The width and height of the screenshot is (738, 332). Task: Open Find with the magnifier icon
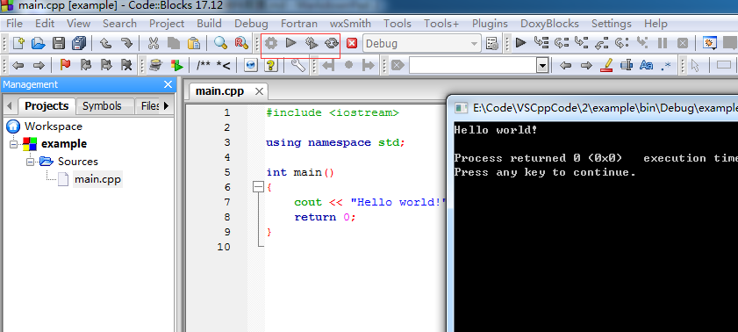[221, 43]
